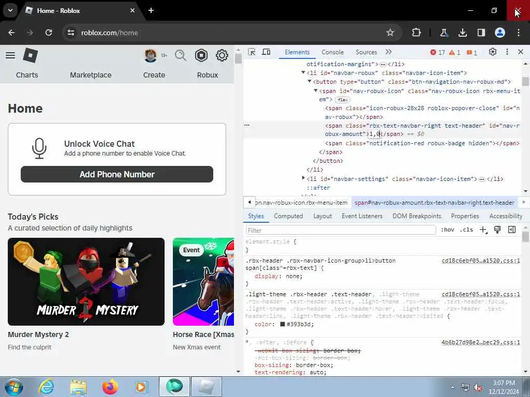Open the Chrome extensions puzzle icon
Image resolution: width=530 pixels, height=397 pixels.
click(x=417, y=33)
